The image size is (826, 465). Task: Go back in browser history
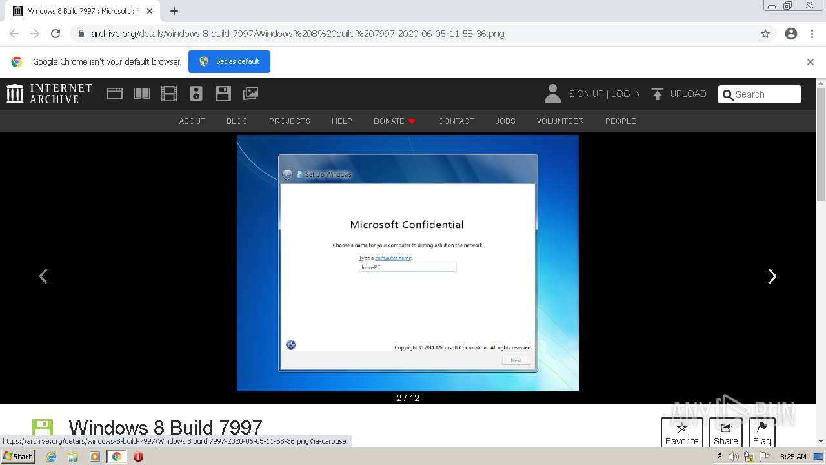[14, 34]
